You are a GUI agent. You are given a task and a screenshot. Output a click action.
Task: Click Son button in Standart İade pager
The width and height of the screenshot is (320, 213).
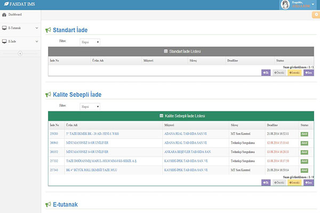click(309, 73)
